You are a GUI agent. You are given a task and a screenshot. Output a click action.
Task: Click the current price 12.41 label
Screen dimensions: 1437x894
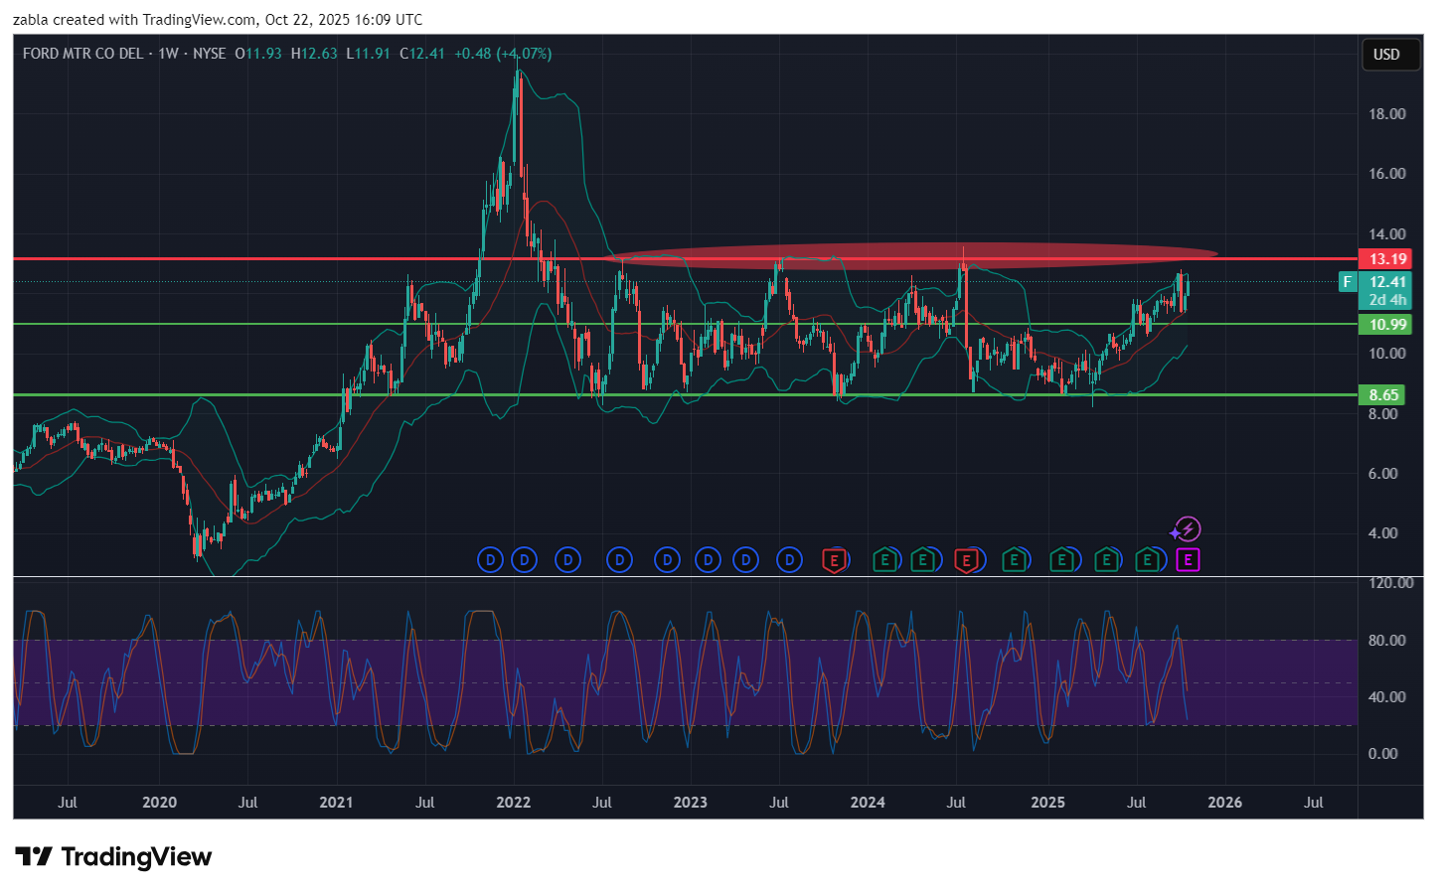tap(1387, 282)
